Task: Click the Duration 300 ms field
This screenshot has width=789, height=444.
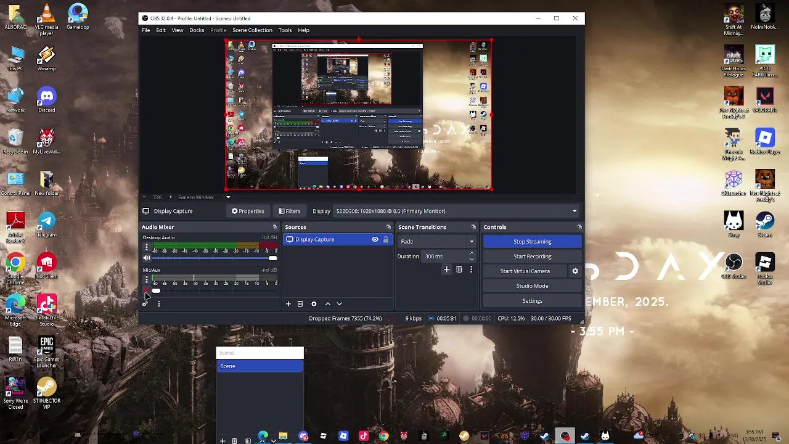Action: [445, 257]
